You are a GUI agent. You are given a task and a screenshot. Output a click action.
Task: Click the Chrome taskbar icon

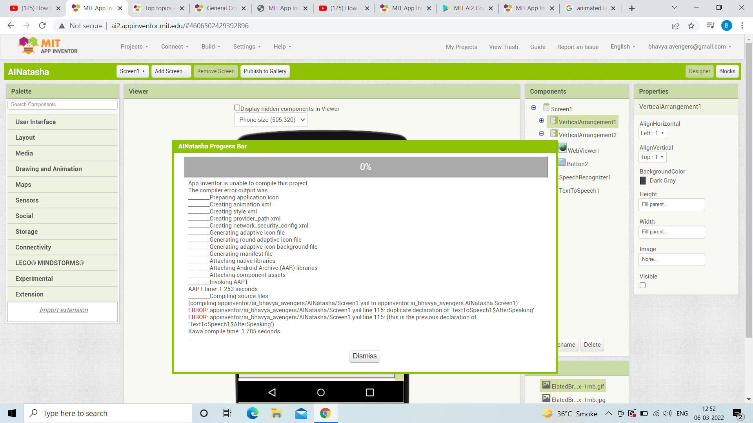point(325,413)
